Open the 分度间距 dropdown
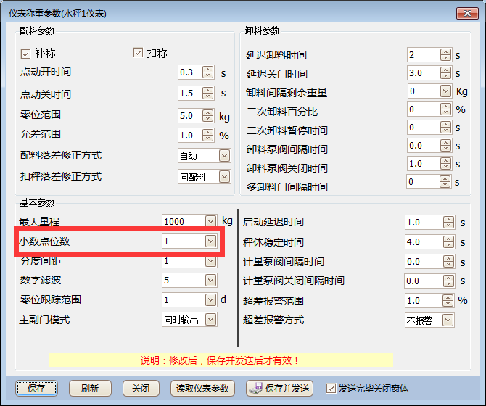This screenshot has width=486, height=406. pos(211,261)
